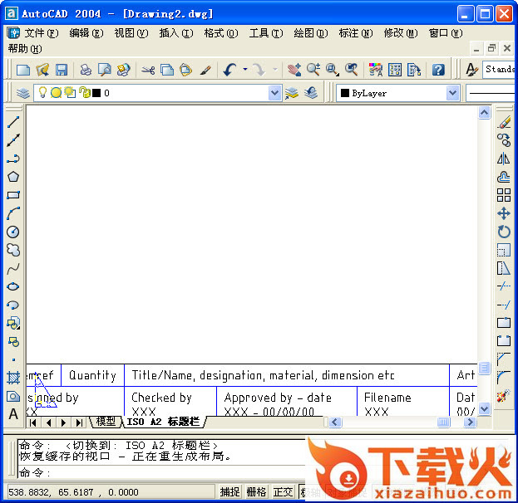This screenshot has height=503, width=518.
Task: Select the Trim tool
Action: click(x=504, y=286)
